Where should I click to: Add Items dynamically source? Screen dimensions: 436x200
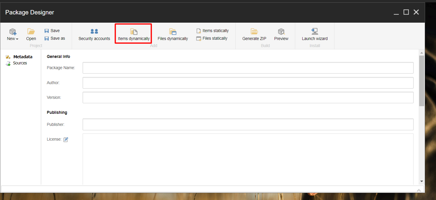pos(134,34)
